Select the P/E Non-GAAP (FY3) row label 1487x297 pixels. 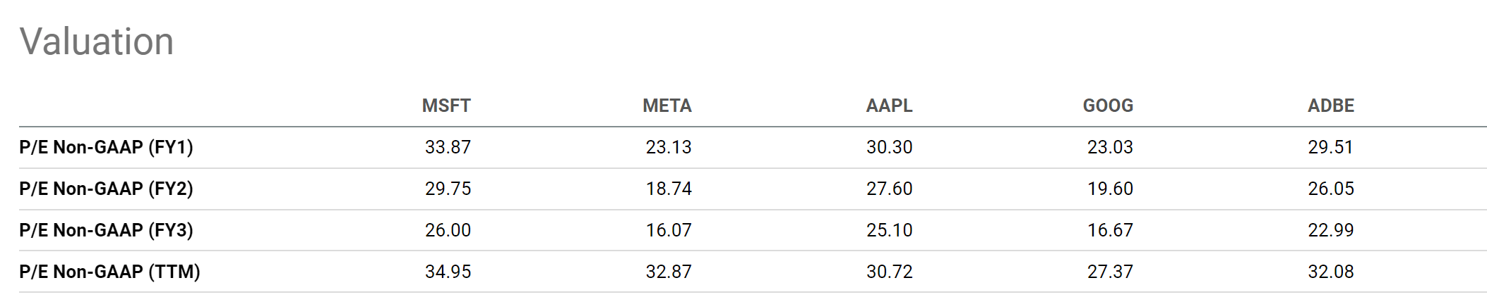106,230
